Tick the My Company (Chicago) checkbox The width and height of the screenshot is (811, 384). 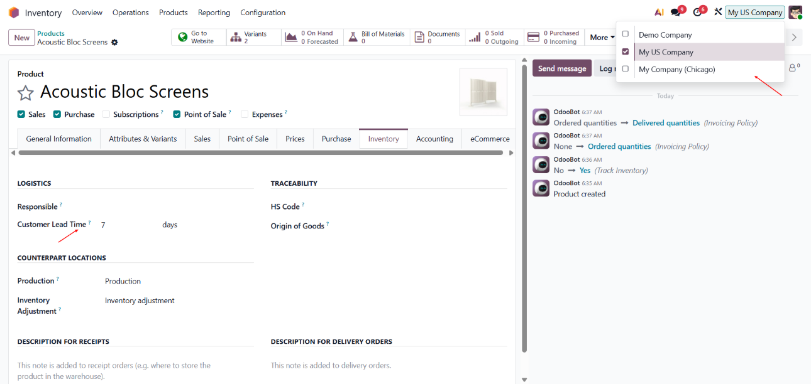point(625,69)
